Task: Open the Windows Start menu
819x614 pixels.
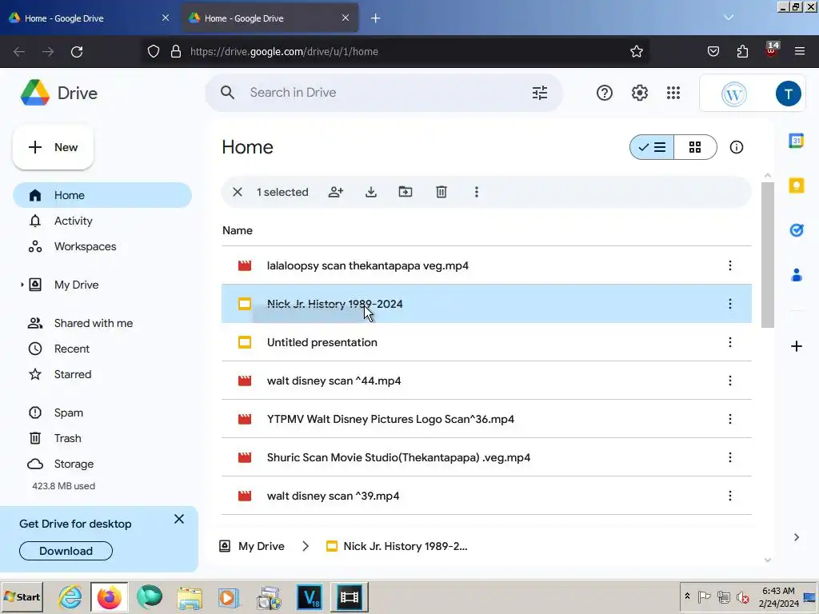Action: pyautogui.click(x=22, y=597)
